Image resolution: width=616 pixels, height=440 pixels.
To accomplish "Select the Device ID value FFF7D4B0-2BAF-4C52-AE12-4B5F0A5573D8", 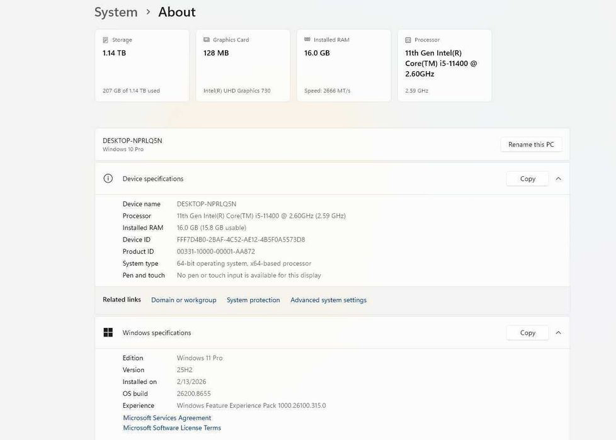I will [241, 239].
